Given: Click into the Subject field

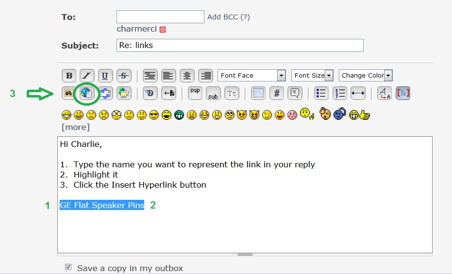Looking at the screenshot, I should (240, 46).
